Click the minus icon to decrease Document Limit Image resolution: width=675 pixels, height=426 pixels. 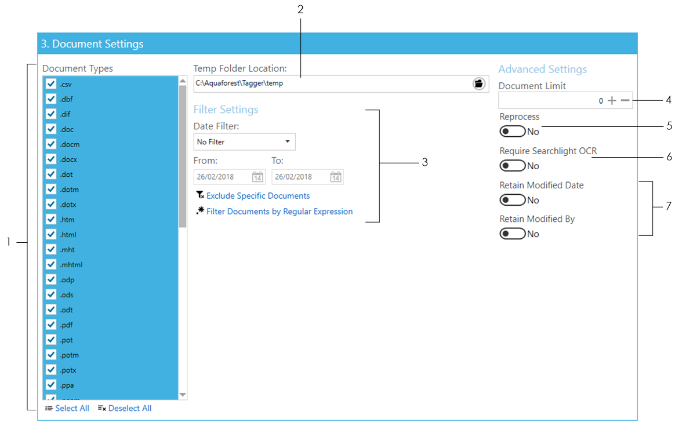click(625, 101)
